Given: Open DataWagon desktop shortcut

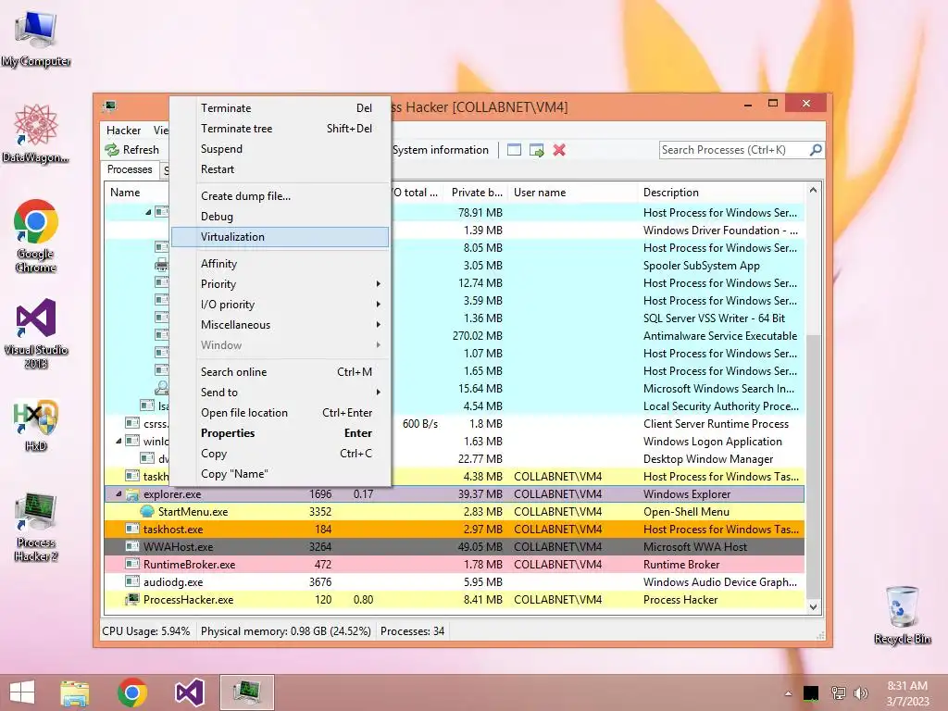Looking at the screenshot, I should (36, 133).
